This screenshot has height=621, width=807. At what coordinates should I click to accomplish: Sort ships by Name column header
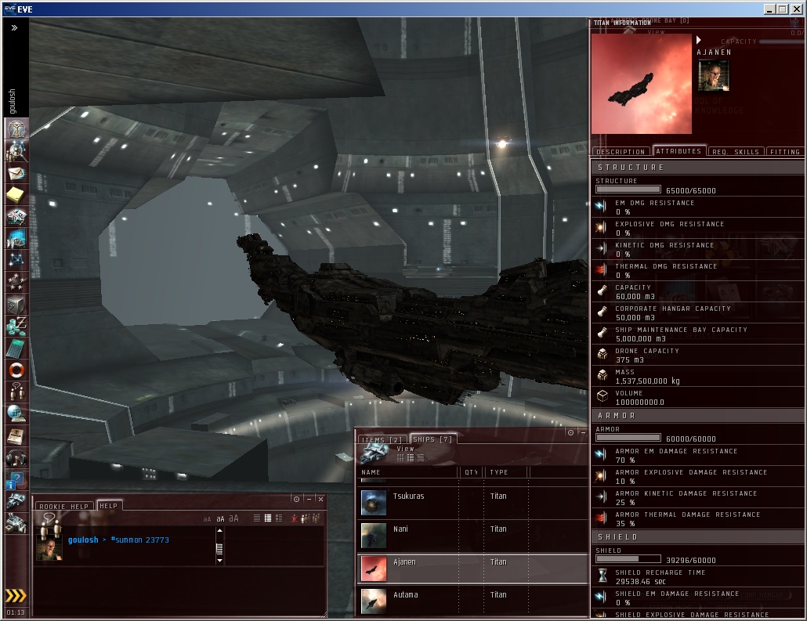tap(407, 472)
